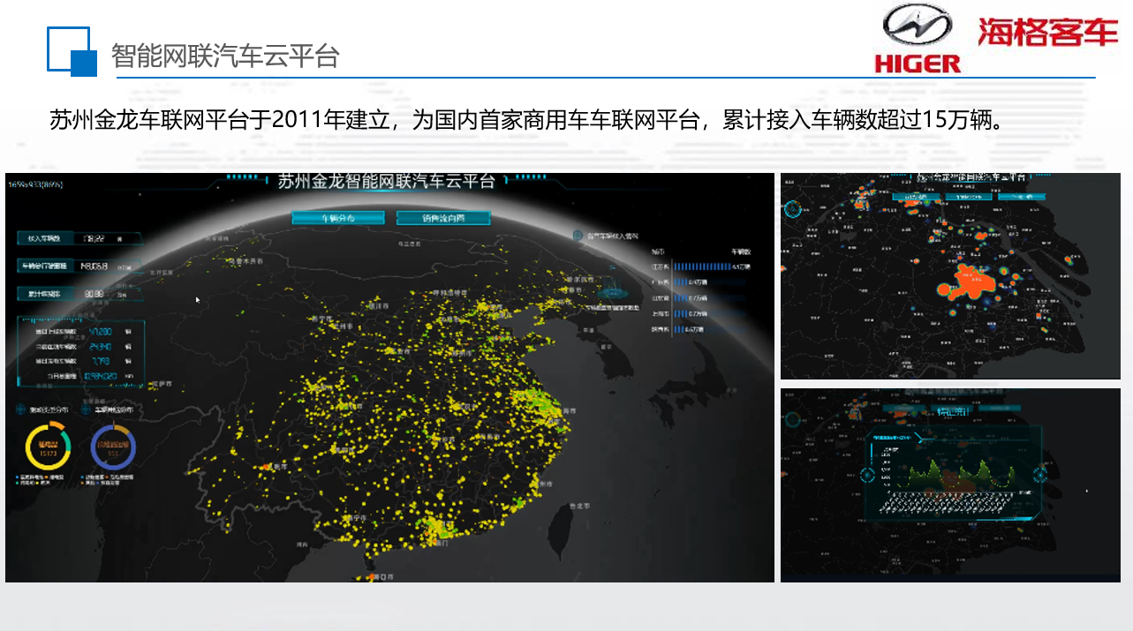Click the 接入车辆数 stat label

tap(42, 238)
